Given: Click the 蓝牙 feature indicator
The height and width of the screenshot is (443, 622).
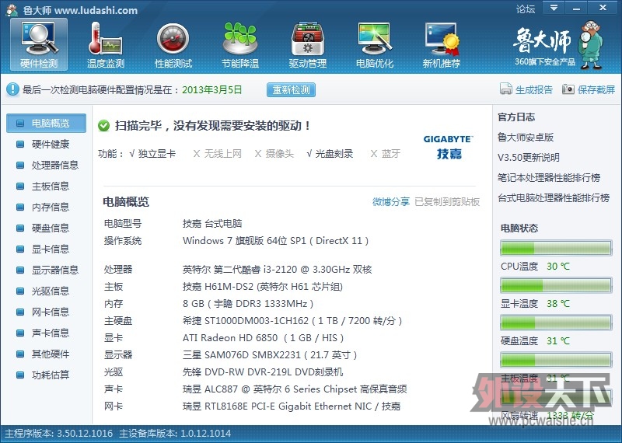Looking at the screenshot, I should [x=385, y=153].
